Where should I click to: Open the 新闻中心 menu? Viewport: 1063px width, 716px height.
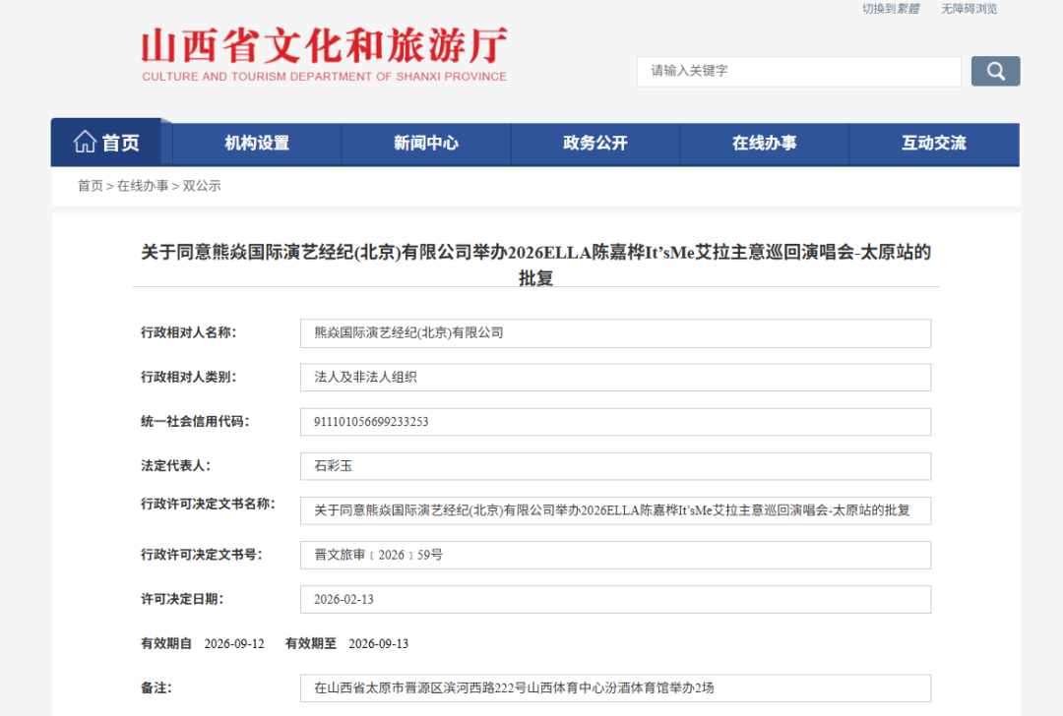pyautogui.click(x=426, y=144)
